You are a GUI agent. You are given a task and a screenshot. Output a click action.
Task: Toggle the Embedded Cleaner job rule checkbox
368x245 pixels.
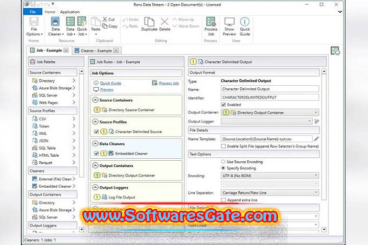[x=96, y=153]
